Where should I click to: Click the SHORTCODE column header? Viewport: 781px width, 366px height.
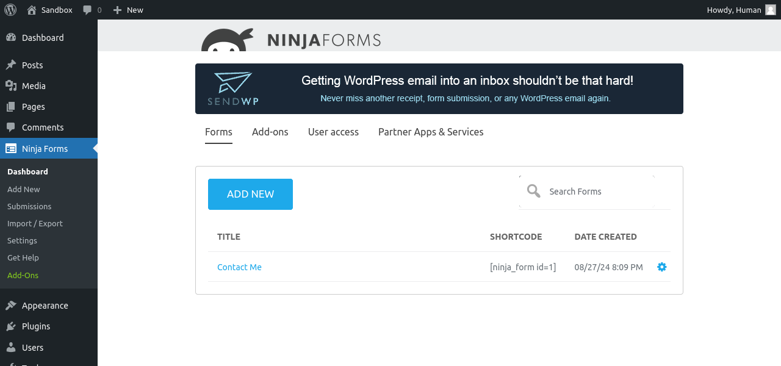click(x=516, y=237)
